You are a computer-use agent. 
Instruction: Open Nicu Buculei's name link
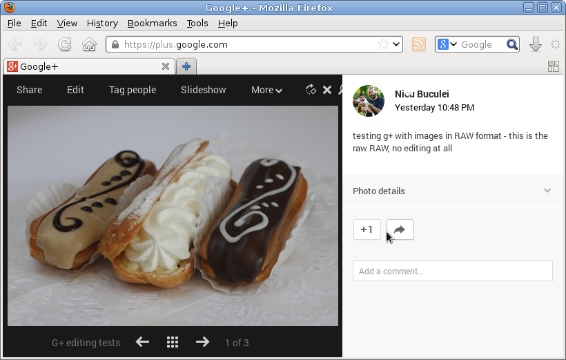[x=422, y=94]
